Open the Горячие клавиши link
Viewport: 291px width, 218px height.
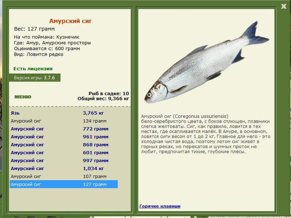coord(160,206)
